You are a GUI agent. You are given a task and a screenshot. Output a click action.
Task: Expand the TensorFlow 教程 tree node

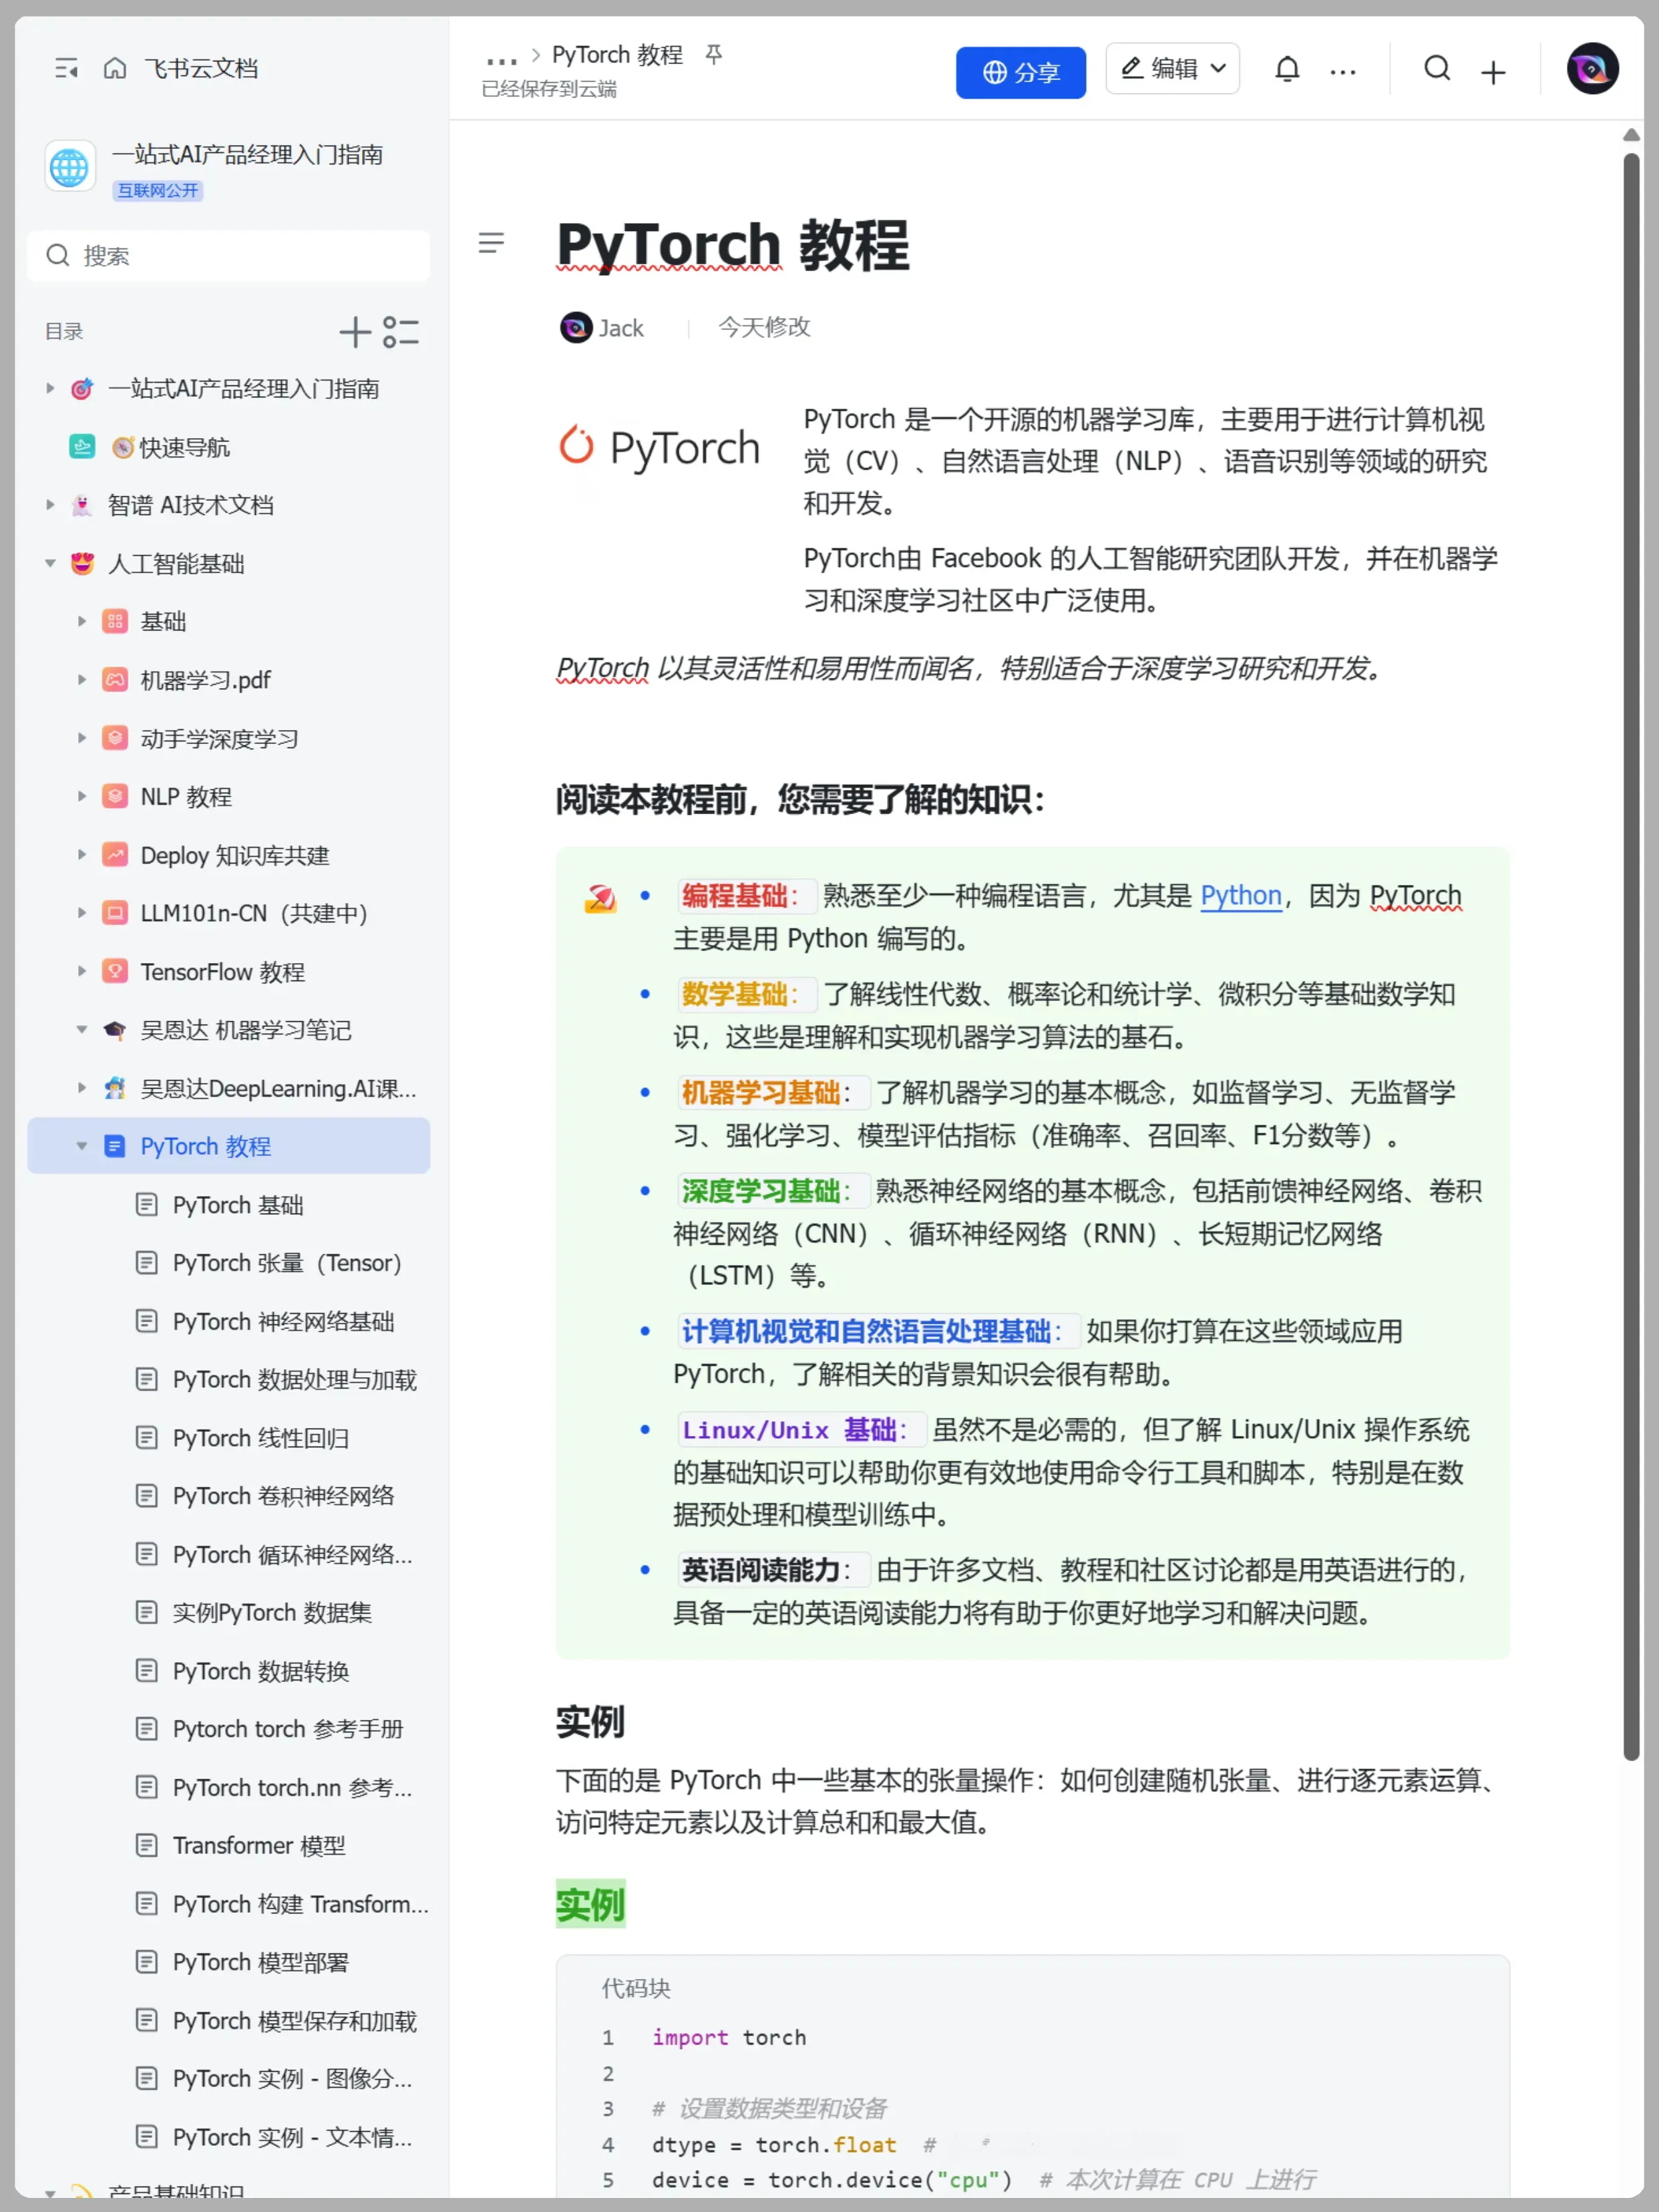[x=82, y=971]
